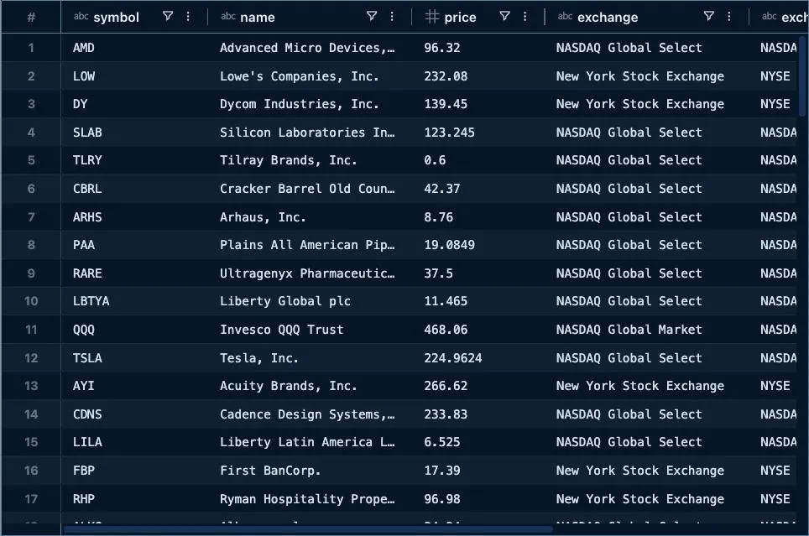The width and height of the screenshot is (809, 536).
Task: Select the LBTYA symbol cell
Action: click(134, 301)
